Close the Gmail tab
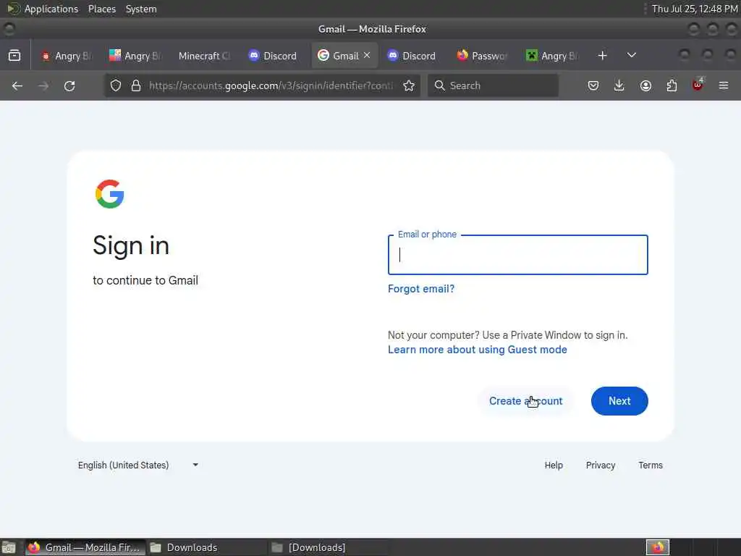This screenshot has height=556, width=741. pos(367,55)
